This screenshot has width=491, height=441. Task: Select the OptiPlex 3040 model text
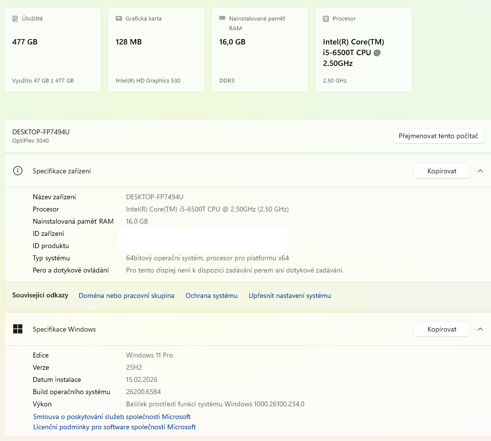click(30, 141)
